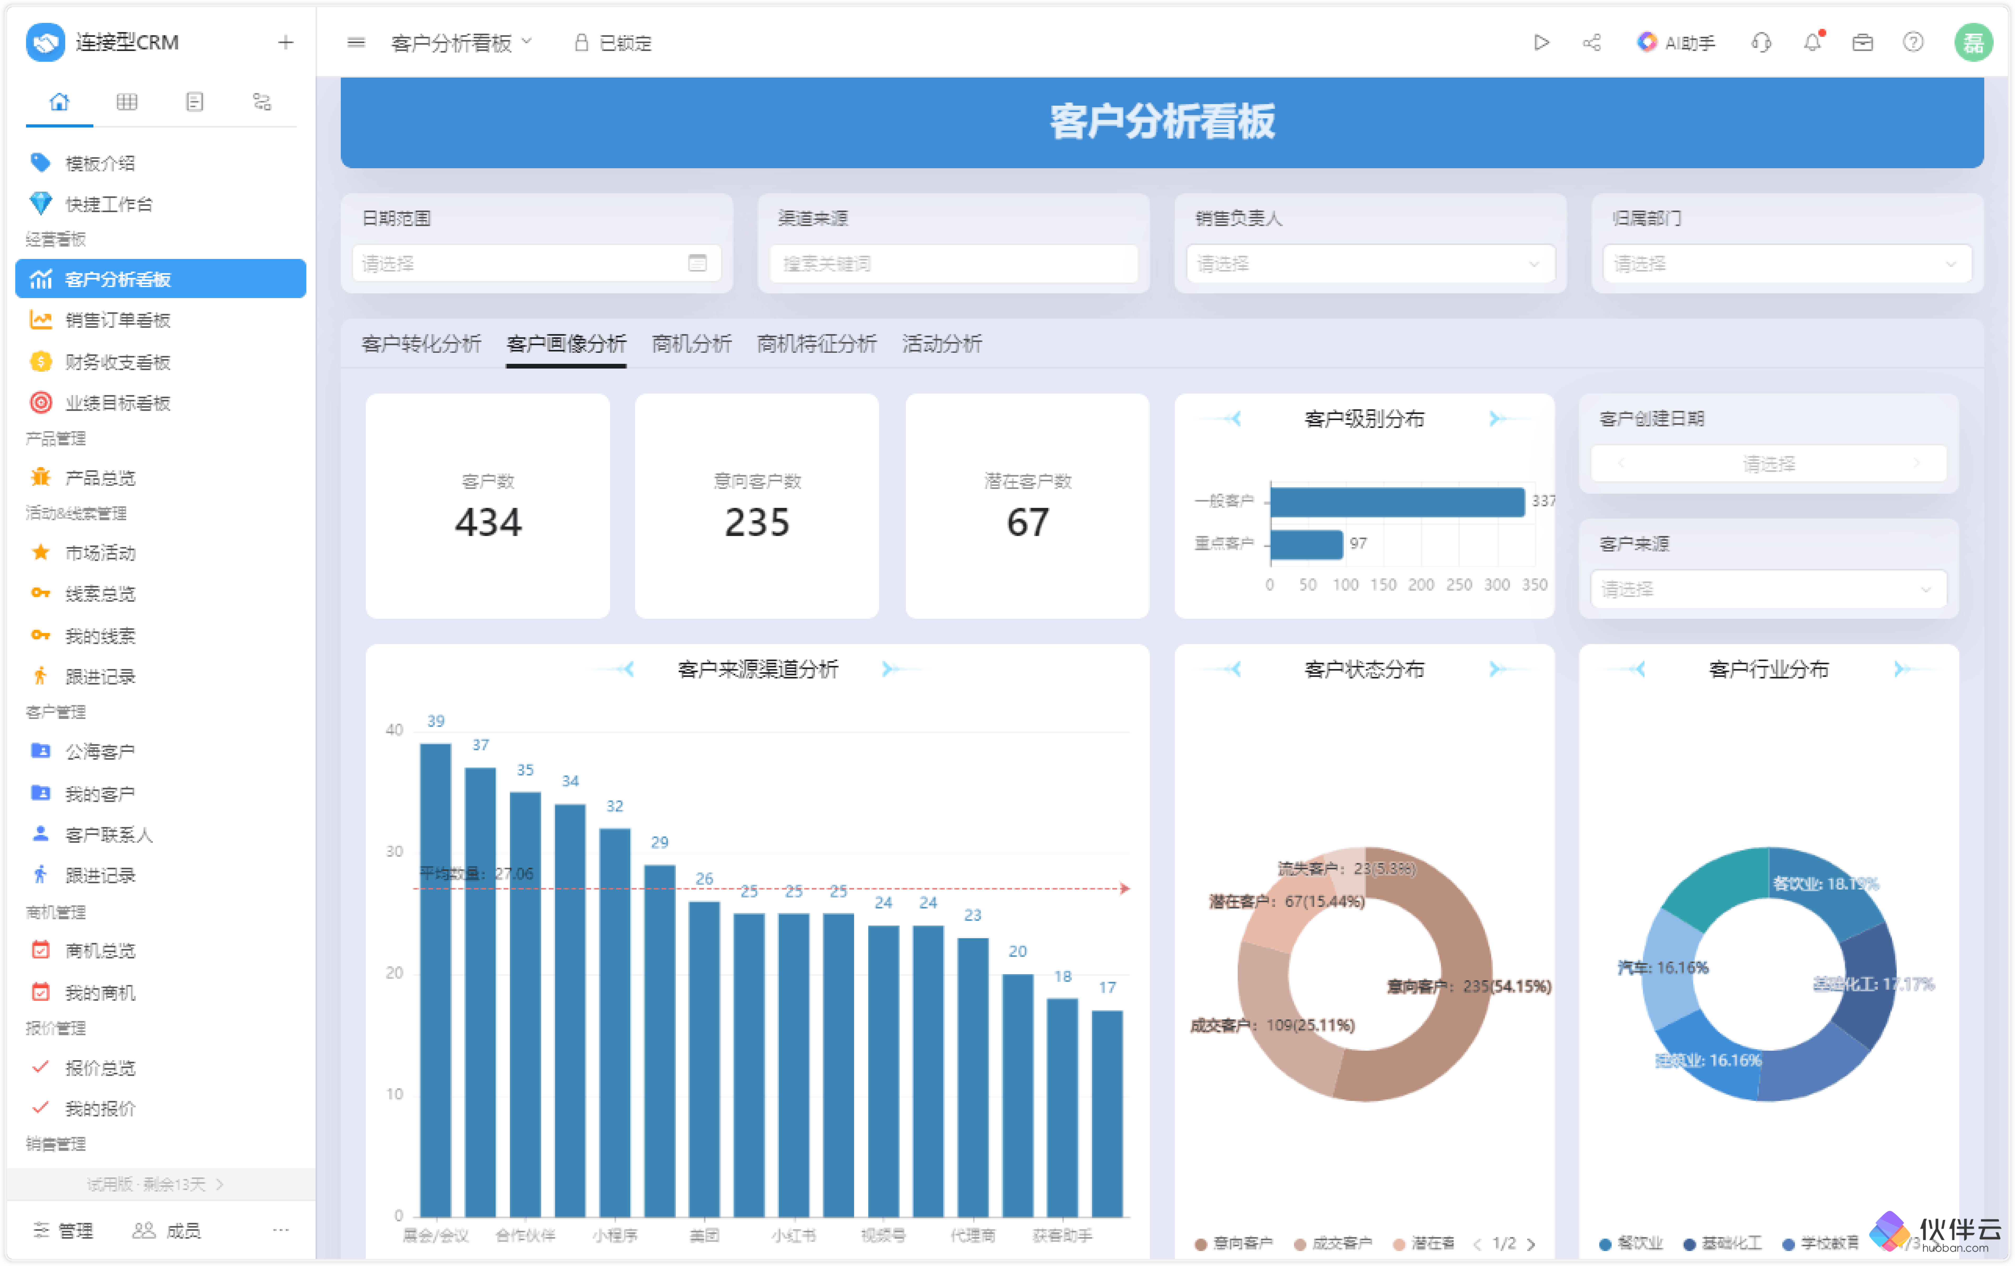Screen dimensions: 2015x1266
Task: Open 公海客户 in sidebar
Action: click(x=161, y=751)
